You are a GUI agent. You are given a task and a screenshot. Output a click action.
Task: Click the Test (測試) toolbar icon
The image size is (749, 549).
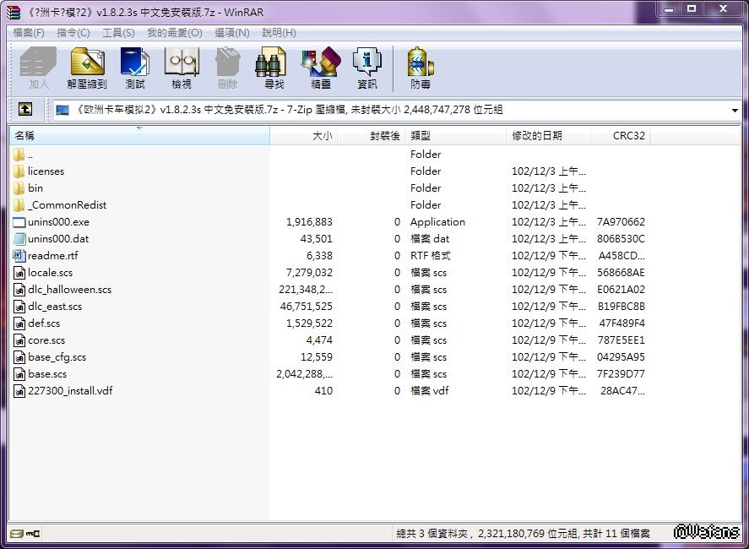click(x=134, y=68)
